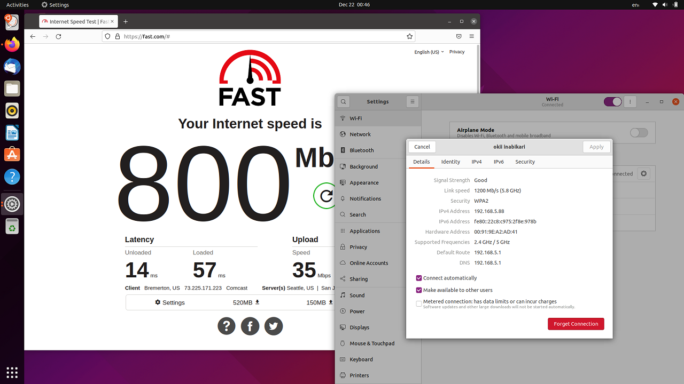Open the Settings window hamburger menu
The image size is (684, 384).
coord(412,101)
